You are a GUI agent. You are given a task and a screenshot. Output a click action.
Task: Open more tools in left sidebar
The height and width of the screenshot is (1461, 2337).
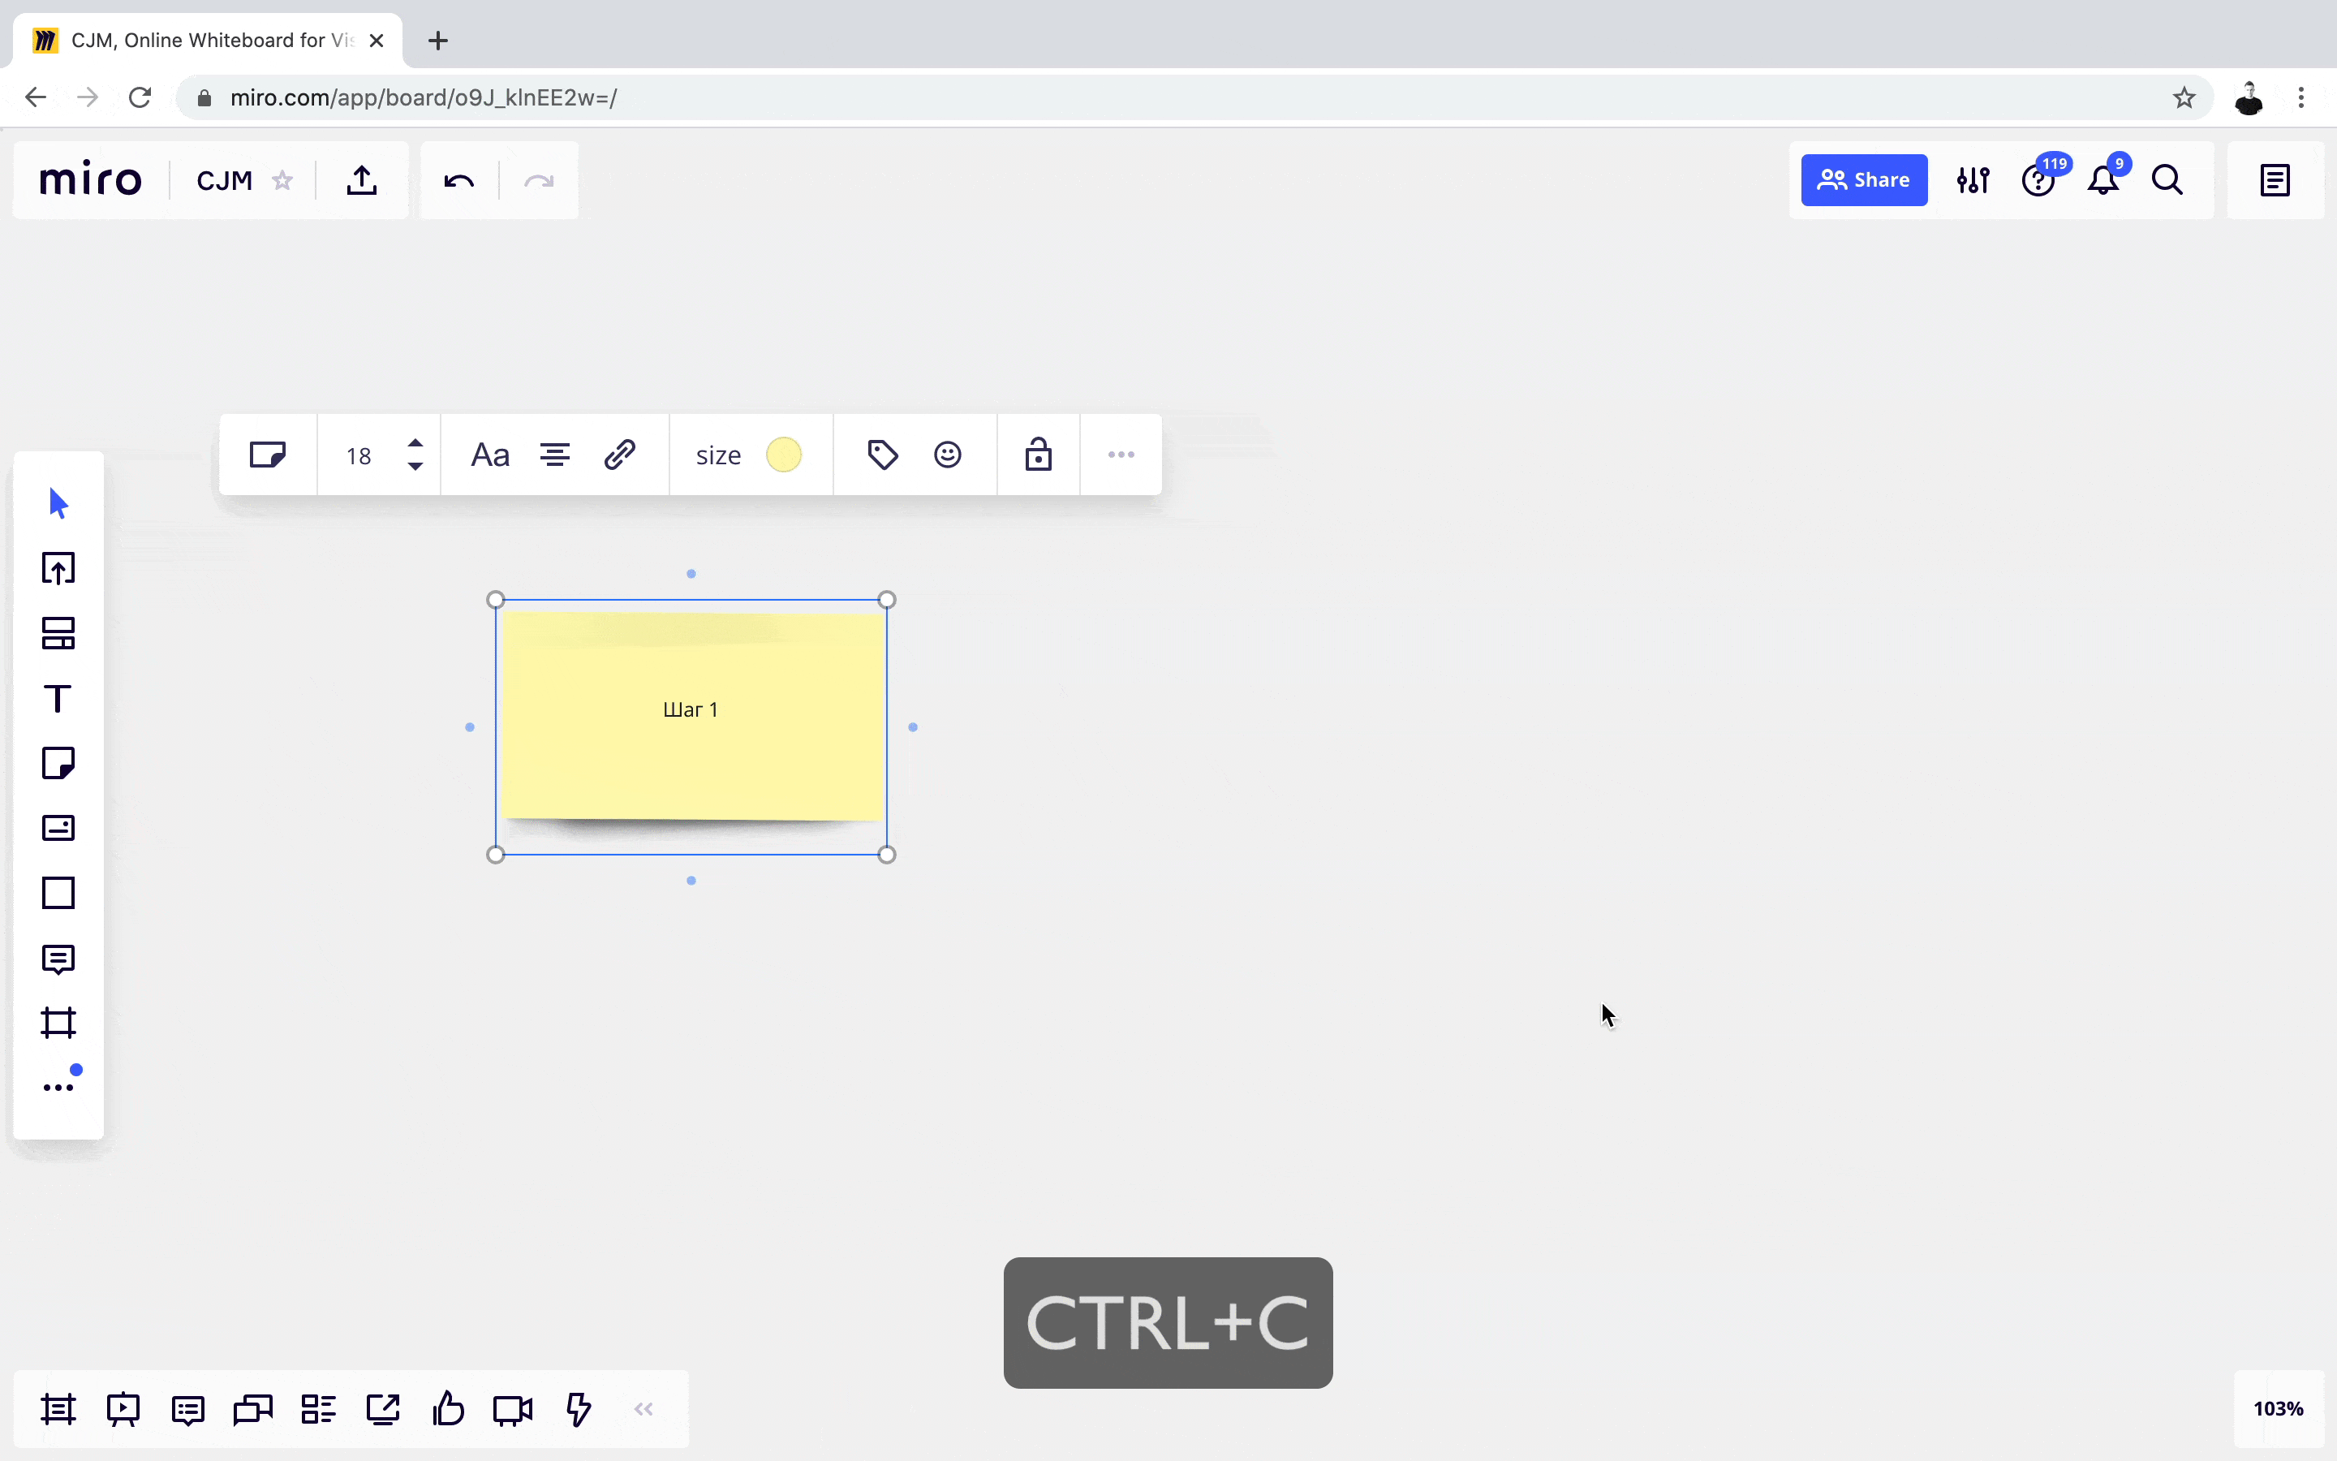point(58,1087)
